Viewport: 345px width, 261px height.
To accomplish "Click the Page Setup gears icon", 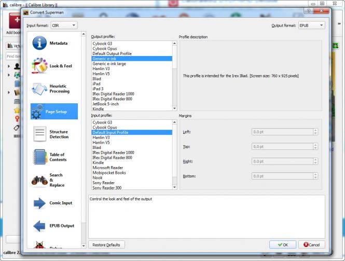I will coord(39,112).
